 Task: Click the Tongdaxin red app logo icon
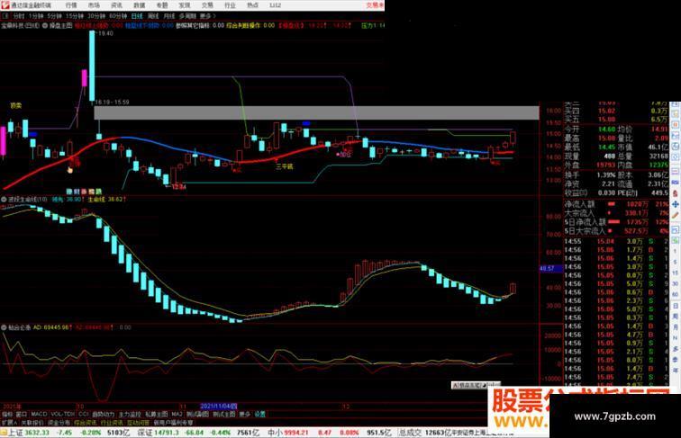[5, 5]
